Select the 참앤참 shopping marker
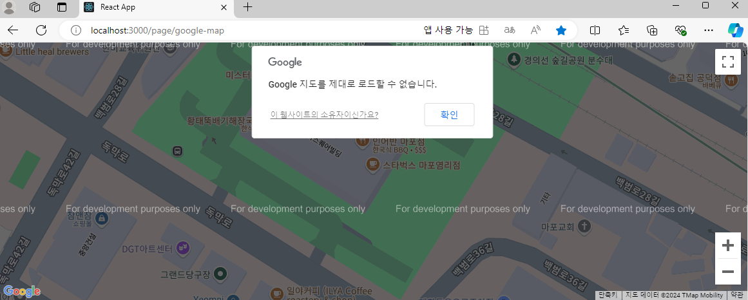Viewport: 748px width, 300px height. click(x=101, y=218)
